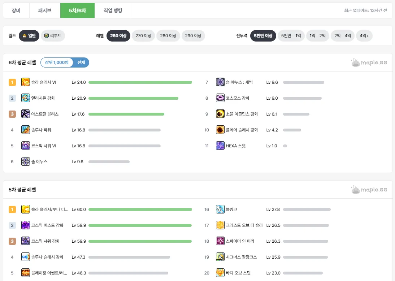Screen dimensions: 395x281
Task: Click the 엘리시온 강화 skill name
Action: click(43, 98)
